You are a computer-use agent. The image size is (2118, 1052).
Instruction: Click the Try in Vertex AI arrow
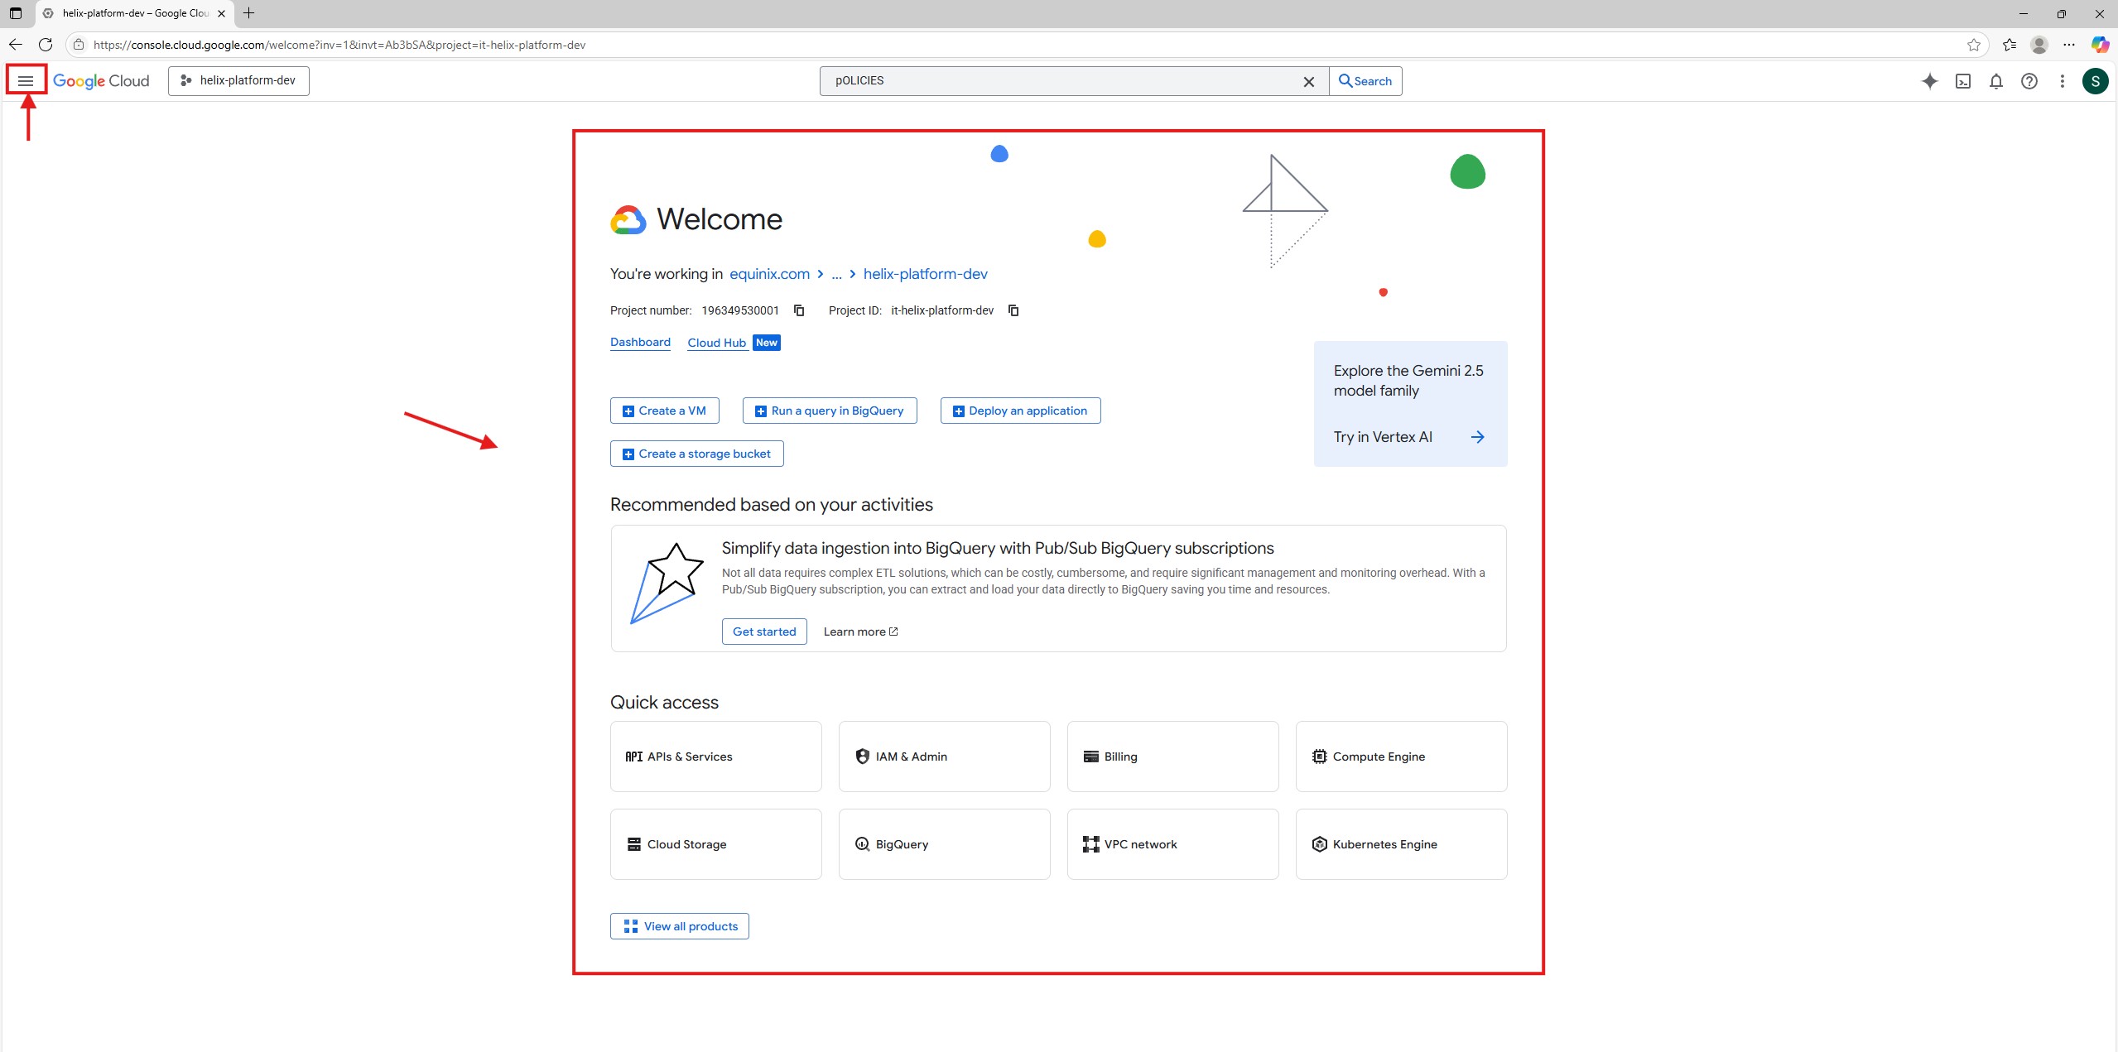(x=1477, y=437)
